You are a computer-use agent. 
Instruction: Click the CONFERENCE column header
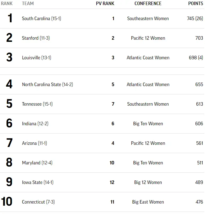[148, 3]
